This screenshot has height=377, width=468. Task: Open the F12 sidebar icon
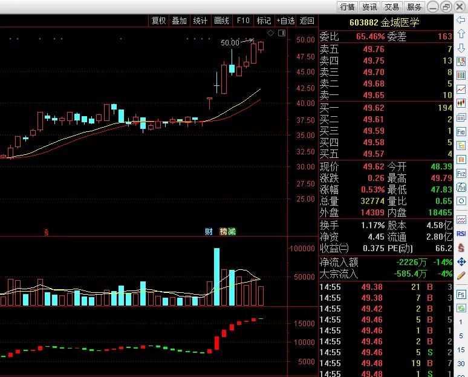[x=461, y=174]
